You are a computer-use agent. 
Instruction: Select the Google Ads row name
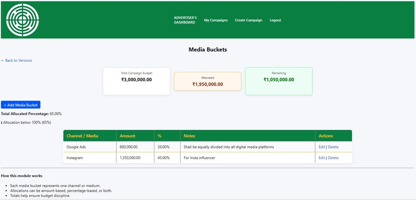(76, 147)
